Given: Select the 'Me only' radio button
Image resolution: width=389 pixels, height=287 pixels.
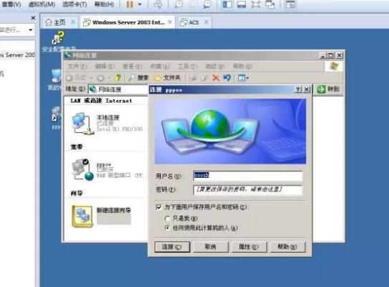Looking at the screenshot, I should pyautogui.click(x=167, y=218).
